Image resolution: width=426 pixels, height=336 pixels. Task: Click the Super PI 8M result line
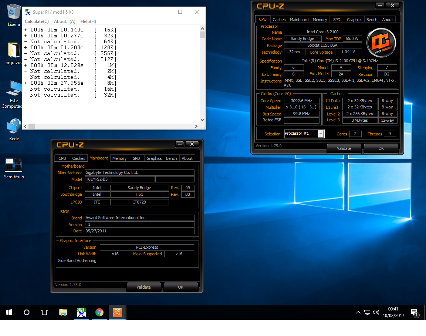click(x=70, y=83)
